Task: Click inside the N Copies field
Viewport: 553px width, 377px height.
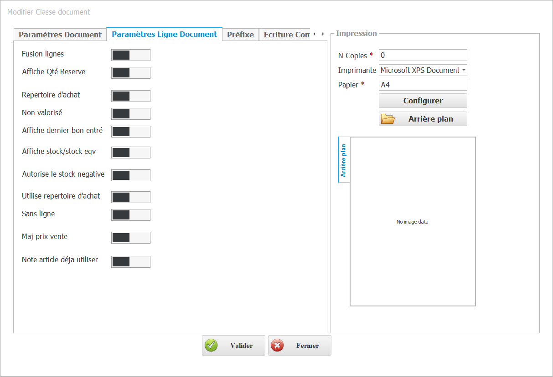Action: click(423, 55)
